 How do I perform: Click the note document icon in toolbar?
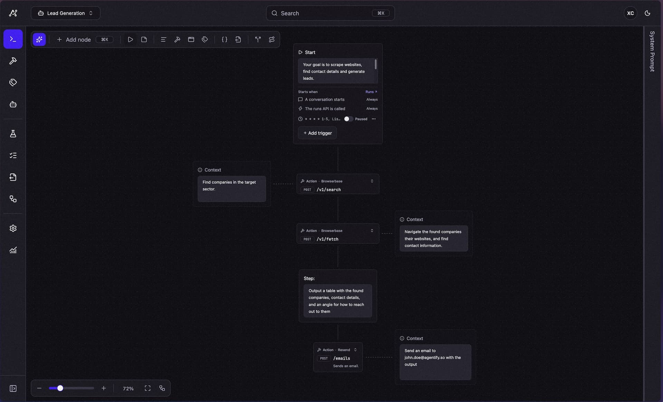tap(144, 39)
